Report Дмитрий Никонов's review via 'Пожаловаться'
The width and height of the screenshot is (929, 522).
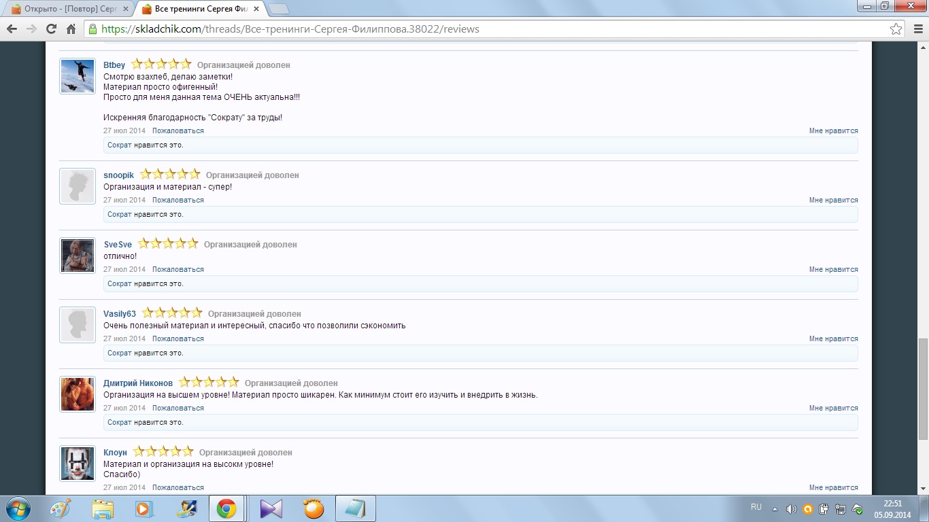(178, 408)
